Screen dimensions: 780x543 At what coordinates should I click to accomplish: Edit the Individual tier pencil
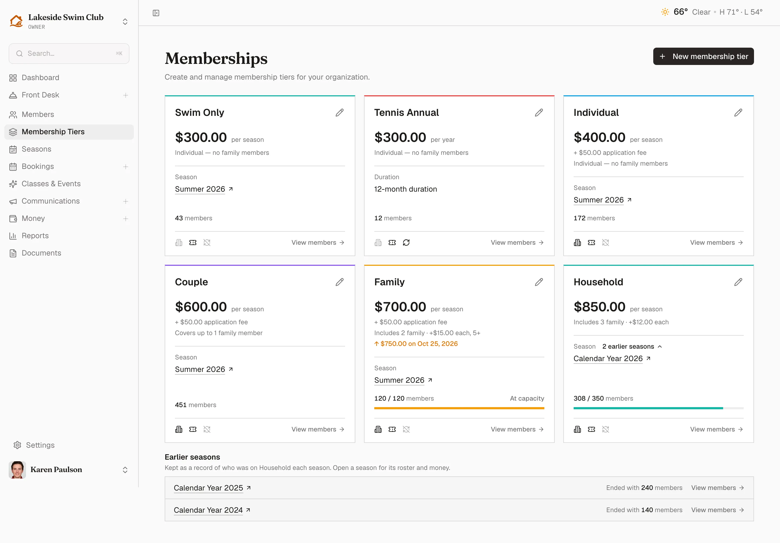(x=738, y=113)
